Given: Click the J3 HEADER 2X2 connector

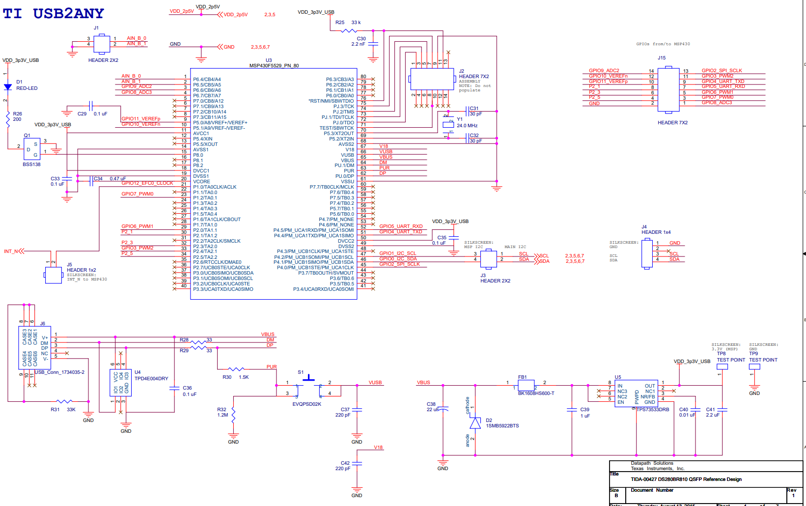Looking at the screenshot, I should [488, 258].
